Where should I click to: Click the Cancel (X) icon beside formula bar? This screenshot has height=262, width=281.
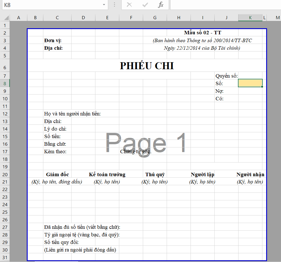(x=129, y=5)
